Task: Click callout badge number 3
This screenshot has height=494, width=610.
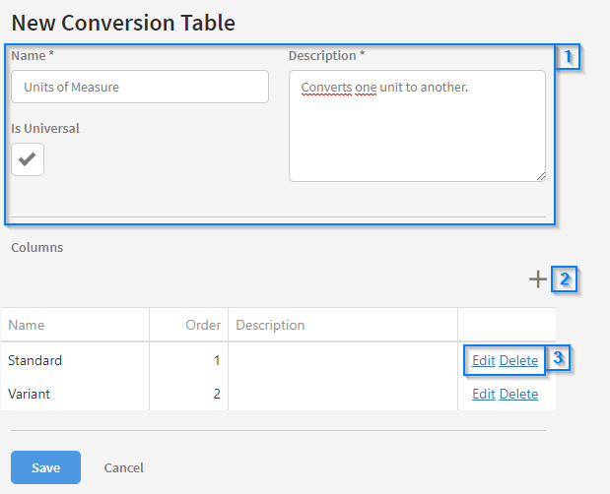Action: coord(558,358)
